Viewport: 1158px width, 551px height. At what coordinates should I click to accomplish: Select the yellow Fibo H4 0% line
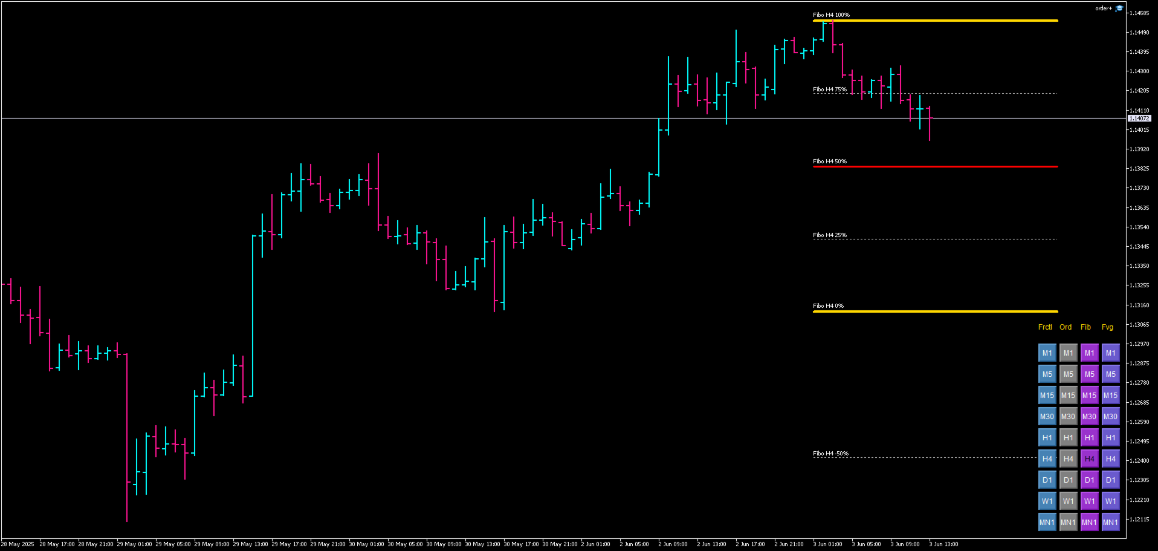(x=935, y=311)
